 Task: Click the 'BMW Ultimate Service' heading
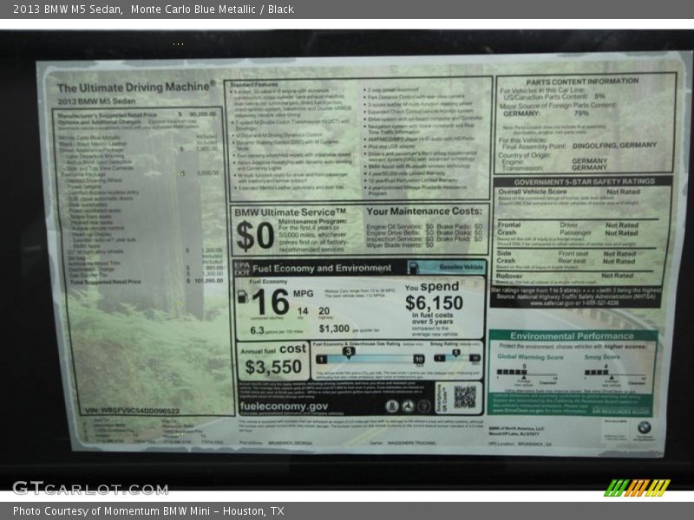click(291, 212)
